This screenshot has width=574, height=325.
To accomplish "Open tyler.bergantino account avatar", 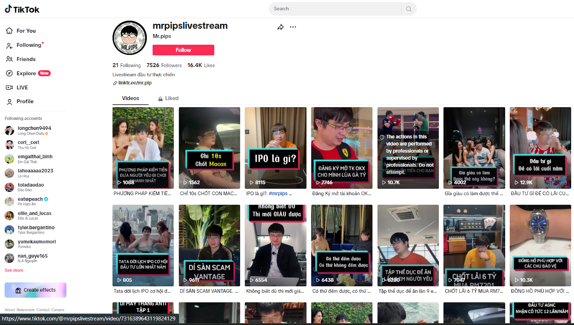I will point(10,230).
